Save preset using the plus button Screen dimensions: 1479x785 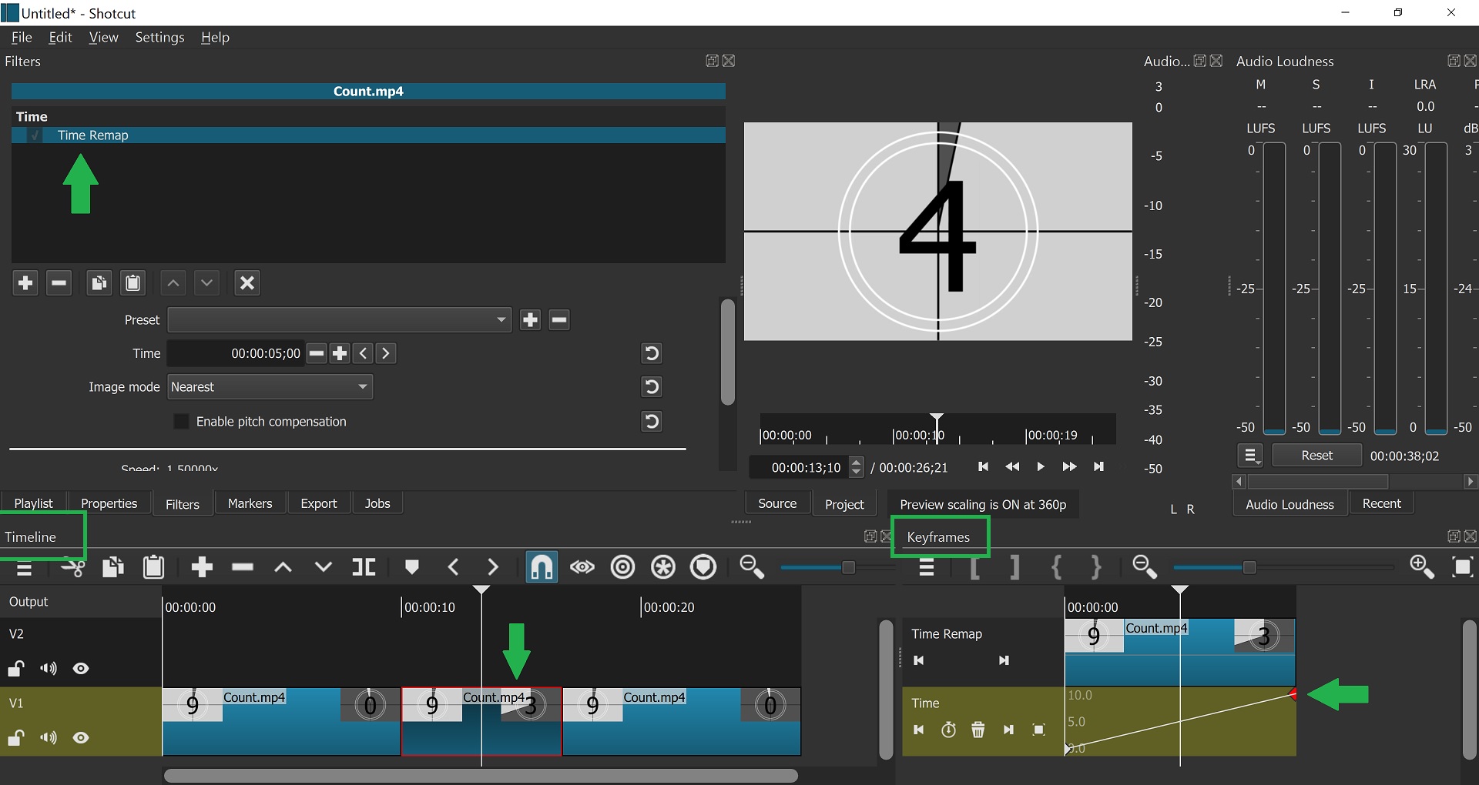530,320
